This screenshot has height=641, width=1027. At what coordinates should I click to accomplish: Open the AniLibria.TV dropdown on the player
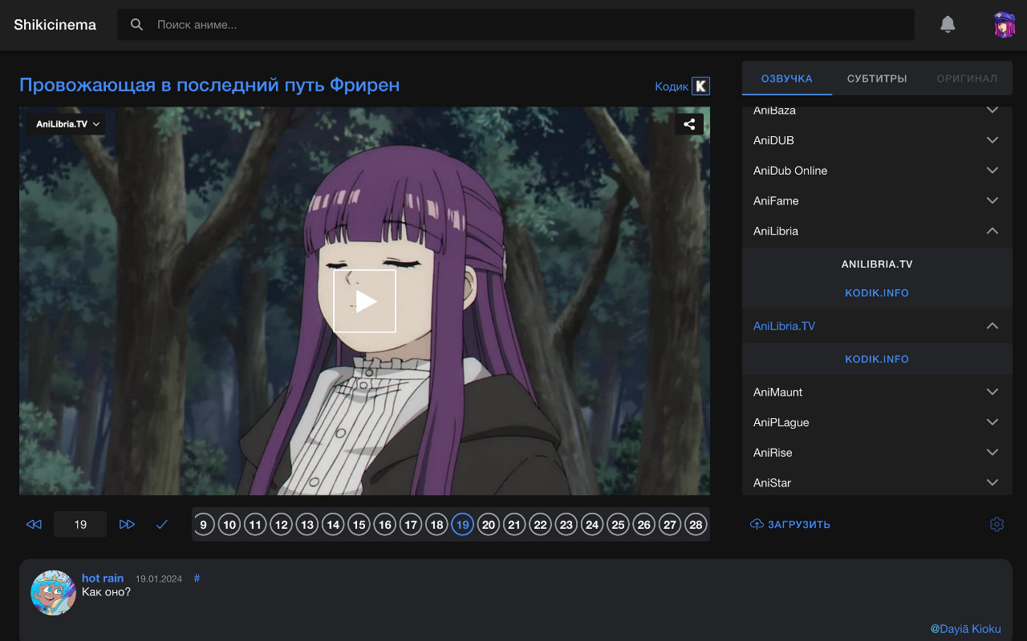(67, 124)
